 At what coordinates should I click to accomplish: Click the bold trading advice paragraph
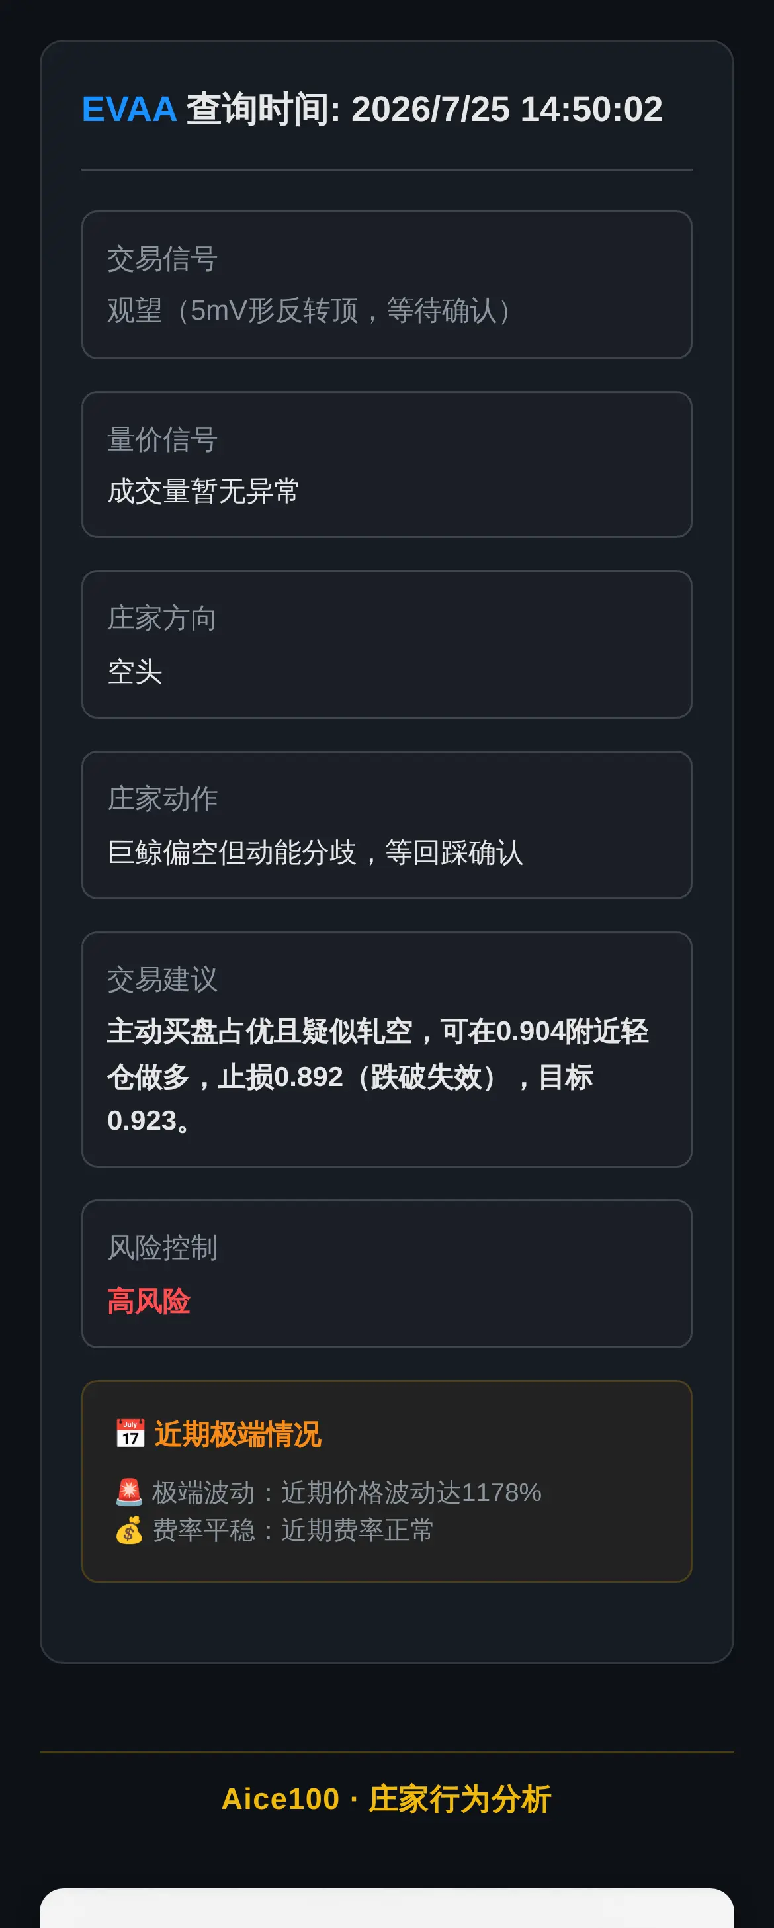pos(378,1076)
